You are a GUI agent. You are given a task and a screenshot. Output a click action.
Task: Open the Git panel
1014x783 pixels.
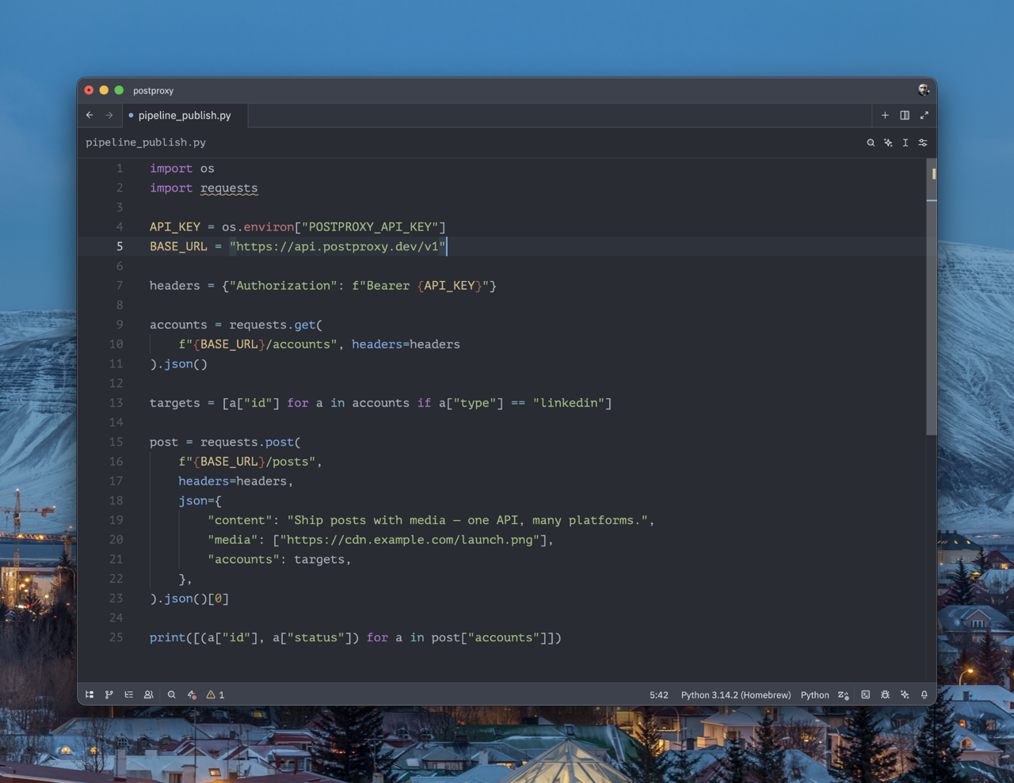(109, 694)
